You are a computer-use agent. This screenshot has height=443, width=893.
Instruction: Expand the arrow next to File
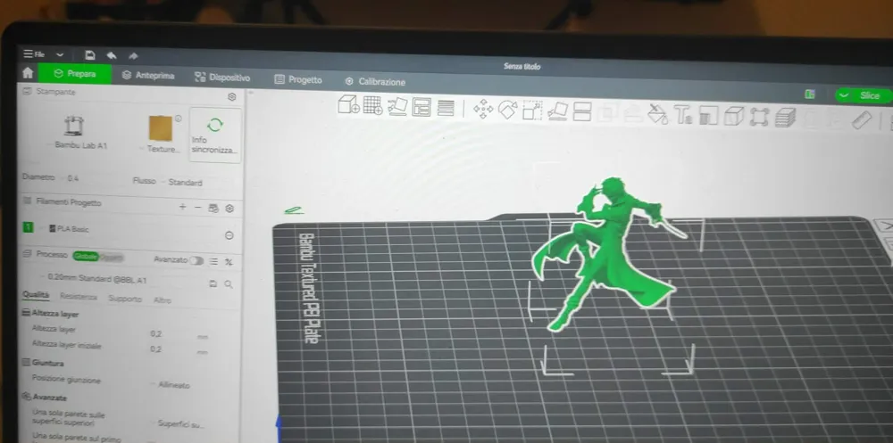click(x=60, y=55)
